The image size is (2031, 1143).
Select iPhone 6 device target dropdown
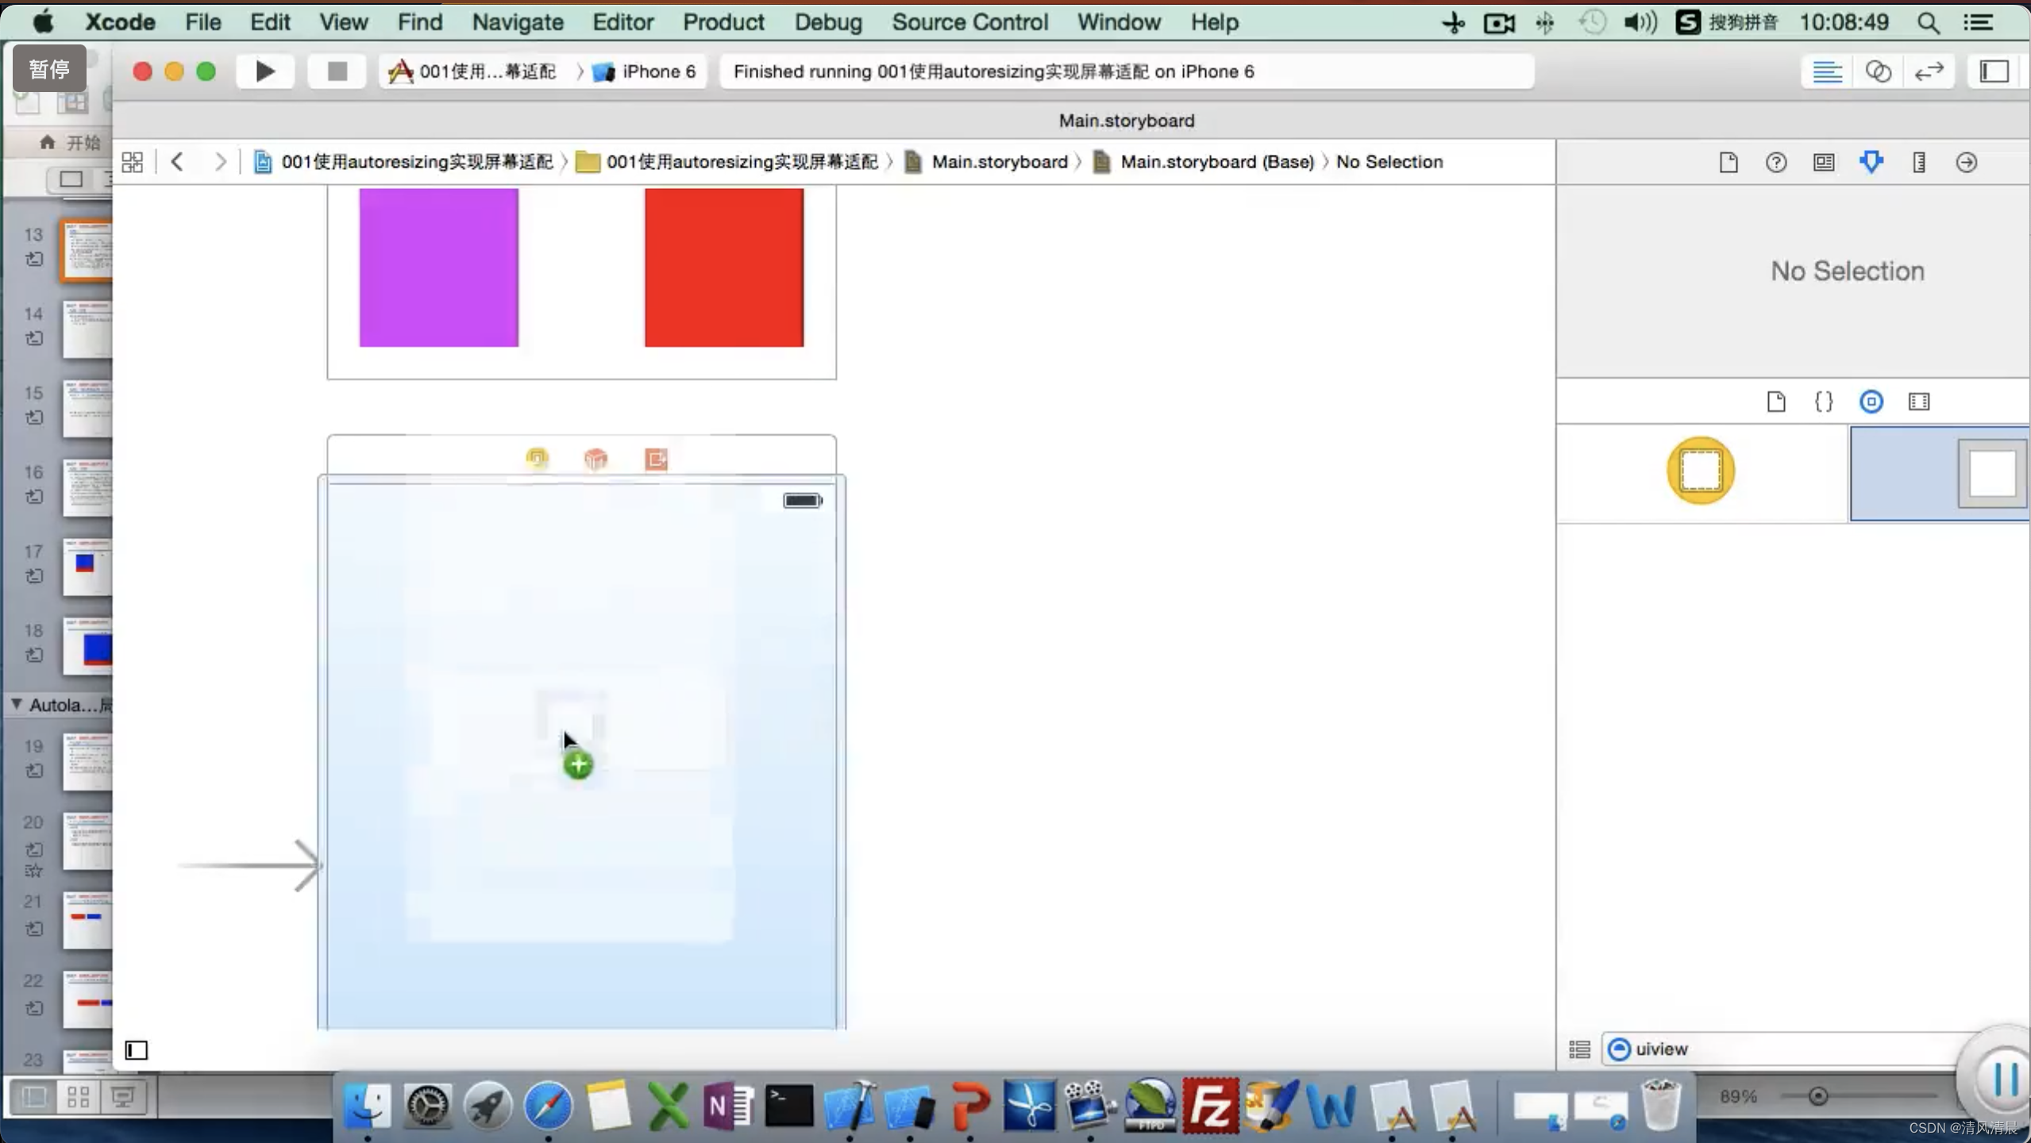pos(646,71)
